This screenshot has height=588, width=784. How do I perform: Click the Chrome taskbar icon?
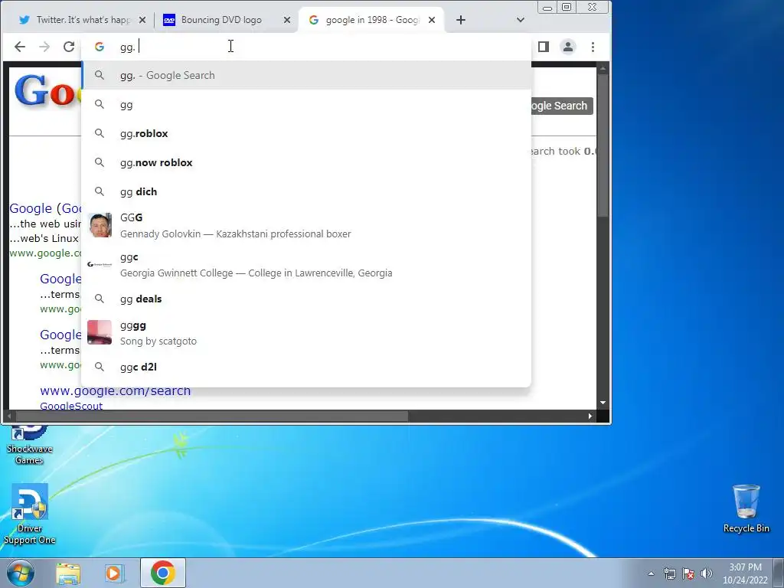point(163,573)
